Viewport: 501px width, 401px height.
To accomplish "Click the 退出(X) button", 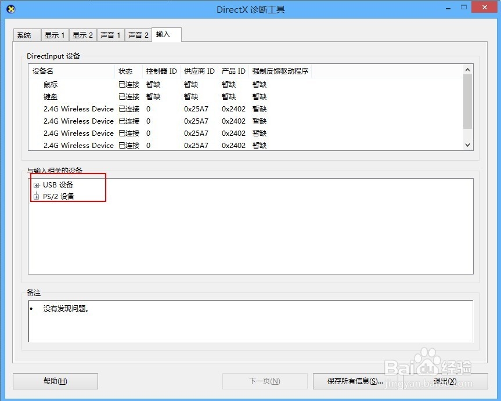I will 445,381.
